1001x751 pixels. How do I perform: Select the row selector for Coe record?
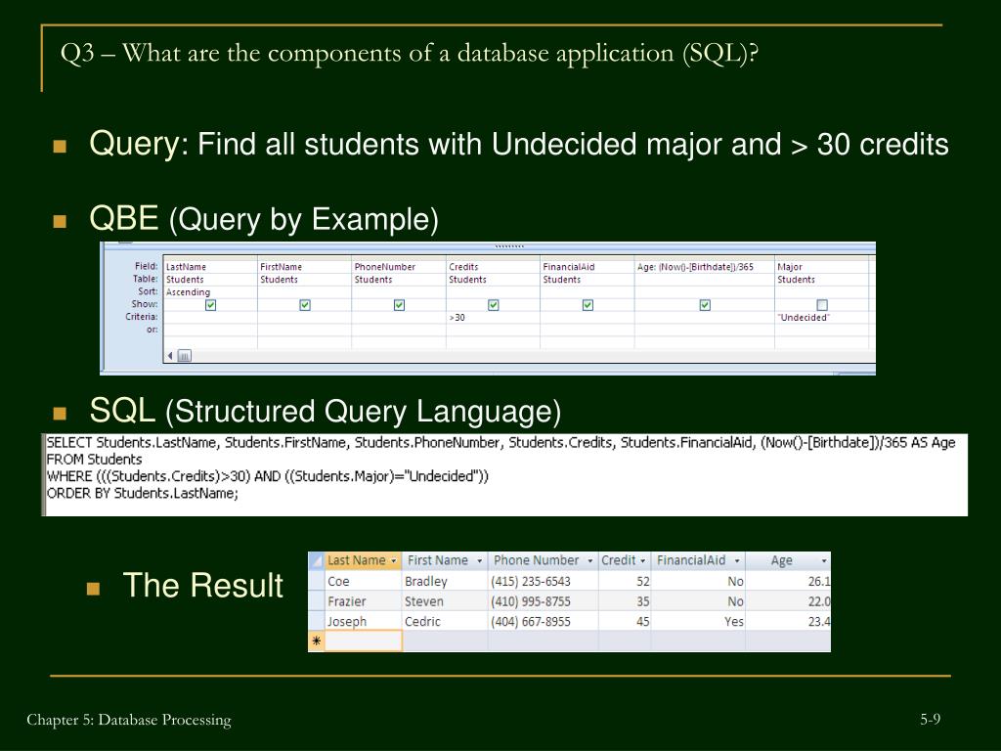pyautogui.click(x=316, y=581)
